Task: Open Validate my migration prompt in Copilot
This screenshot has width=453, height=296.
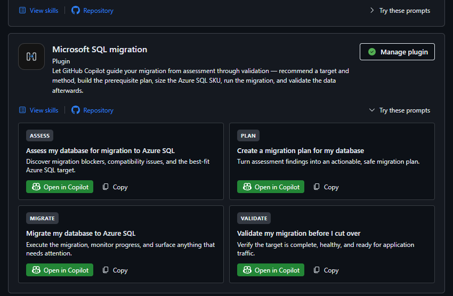Action: (270, 270)
